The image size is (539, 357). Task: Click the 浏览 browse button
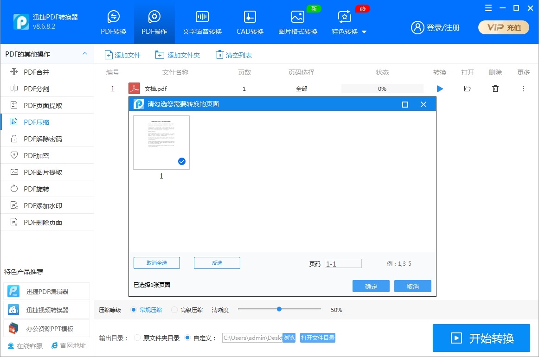[x=289, y=338]
